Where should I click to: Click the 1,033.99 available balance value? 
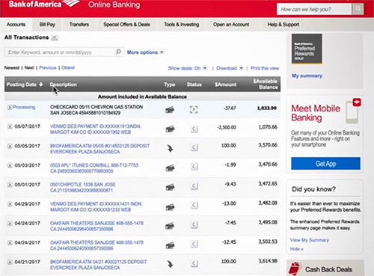click(267, 108)
